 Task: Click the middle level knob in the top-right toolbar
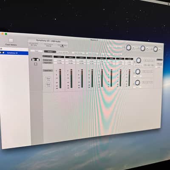point(143,48)
